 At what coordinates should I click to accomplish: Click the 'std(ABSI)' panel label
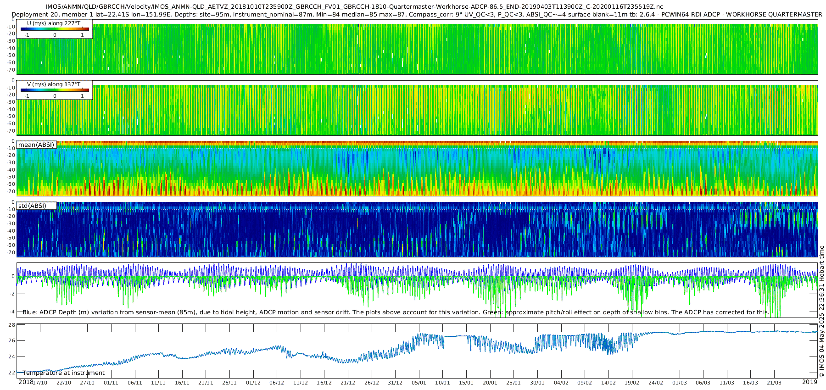pos(32,206)
